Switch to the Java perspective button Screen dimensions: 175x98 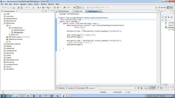click(170, 8)
